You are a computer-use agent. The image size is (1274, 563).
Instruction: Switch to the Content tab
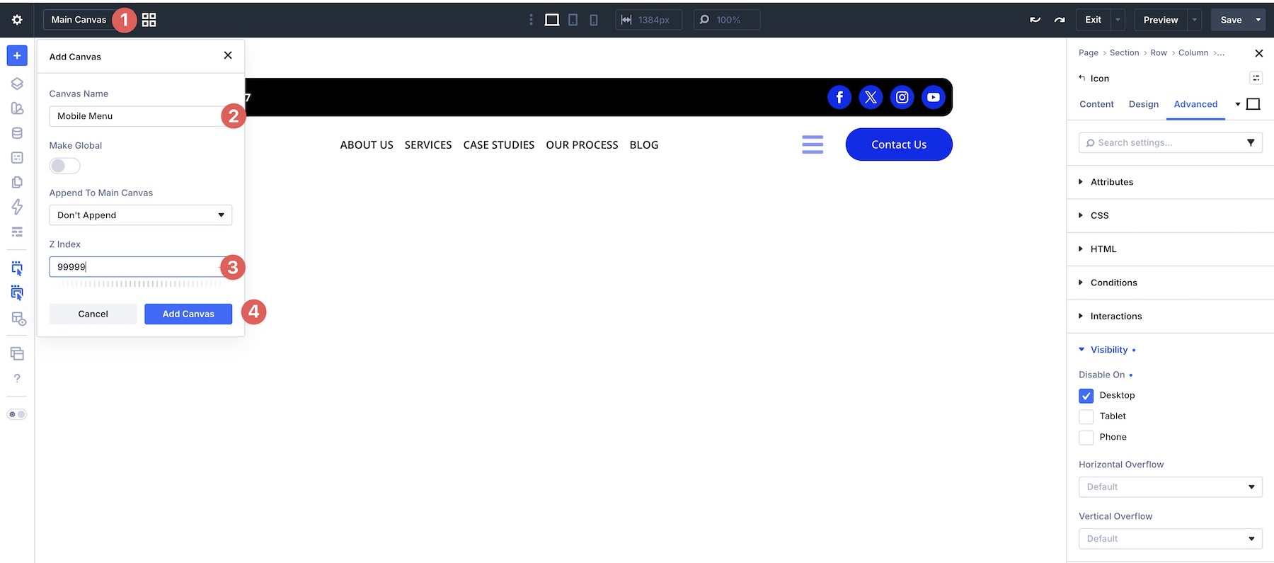click(1096, 104)
